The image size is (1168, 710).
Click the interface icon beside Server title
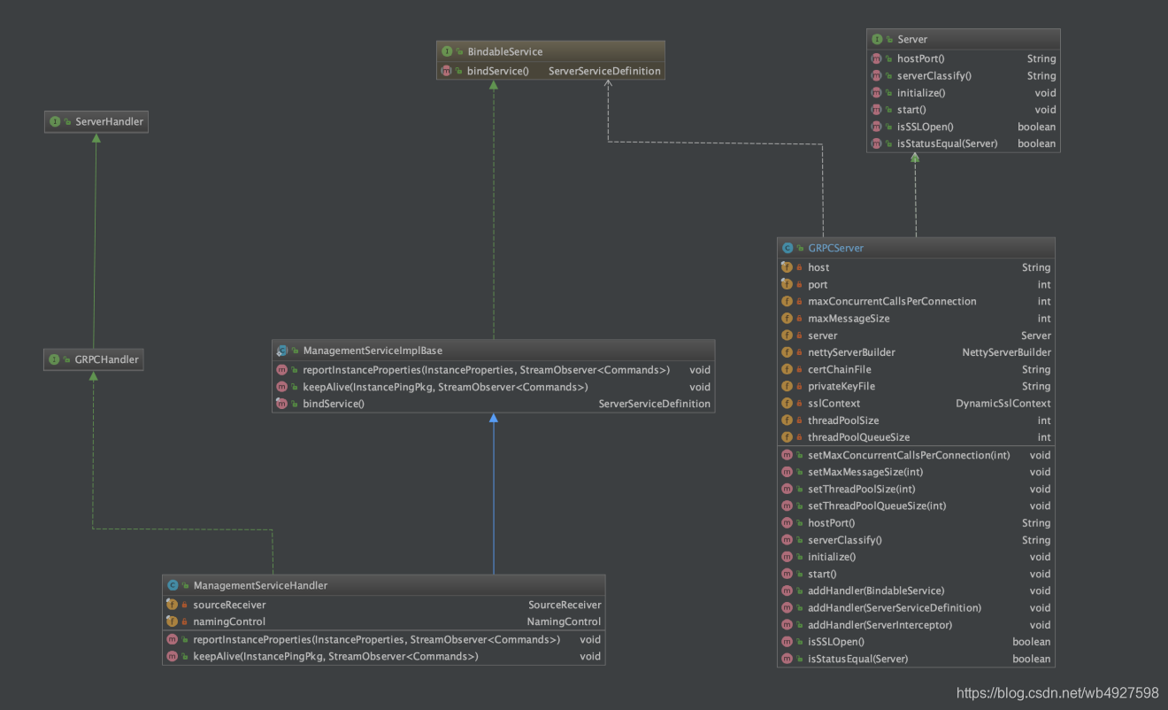coord(877,39)
